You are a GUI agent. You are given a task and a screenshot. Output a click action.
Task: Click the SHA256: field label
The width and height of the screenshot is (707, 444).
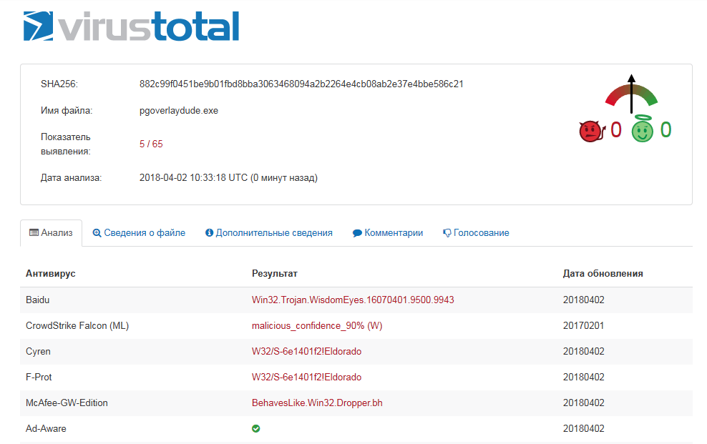[59, 84]
